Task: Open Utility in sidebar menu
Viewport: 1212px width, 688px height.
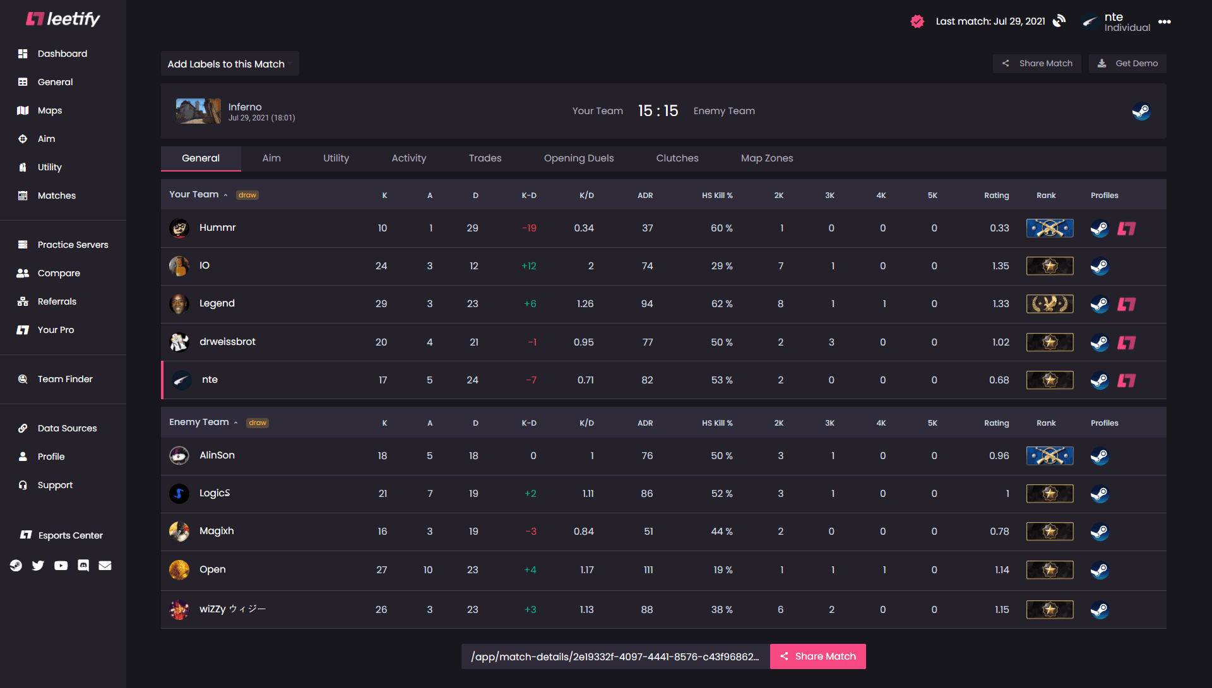Action: tap(49, 167)
